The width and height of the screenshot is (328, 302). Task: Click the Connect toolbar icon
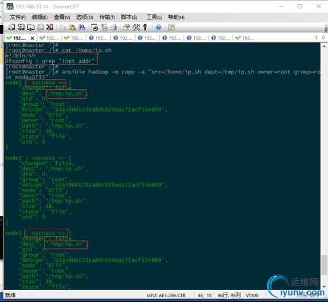point(11,27)
